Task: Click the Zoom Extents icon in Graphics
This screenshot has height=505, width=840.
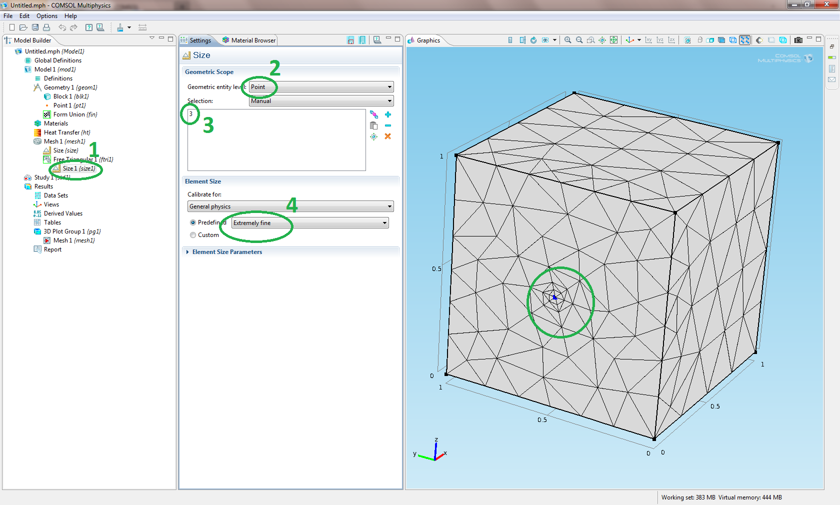Action: point(613,40)
